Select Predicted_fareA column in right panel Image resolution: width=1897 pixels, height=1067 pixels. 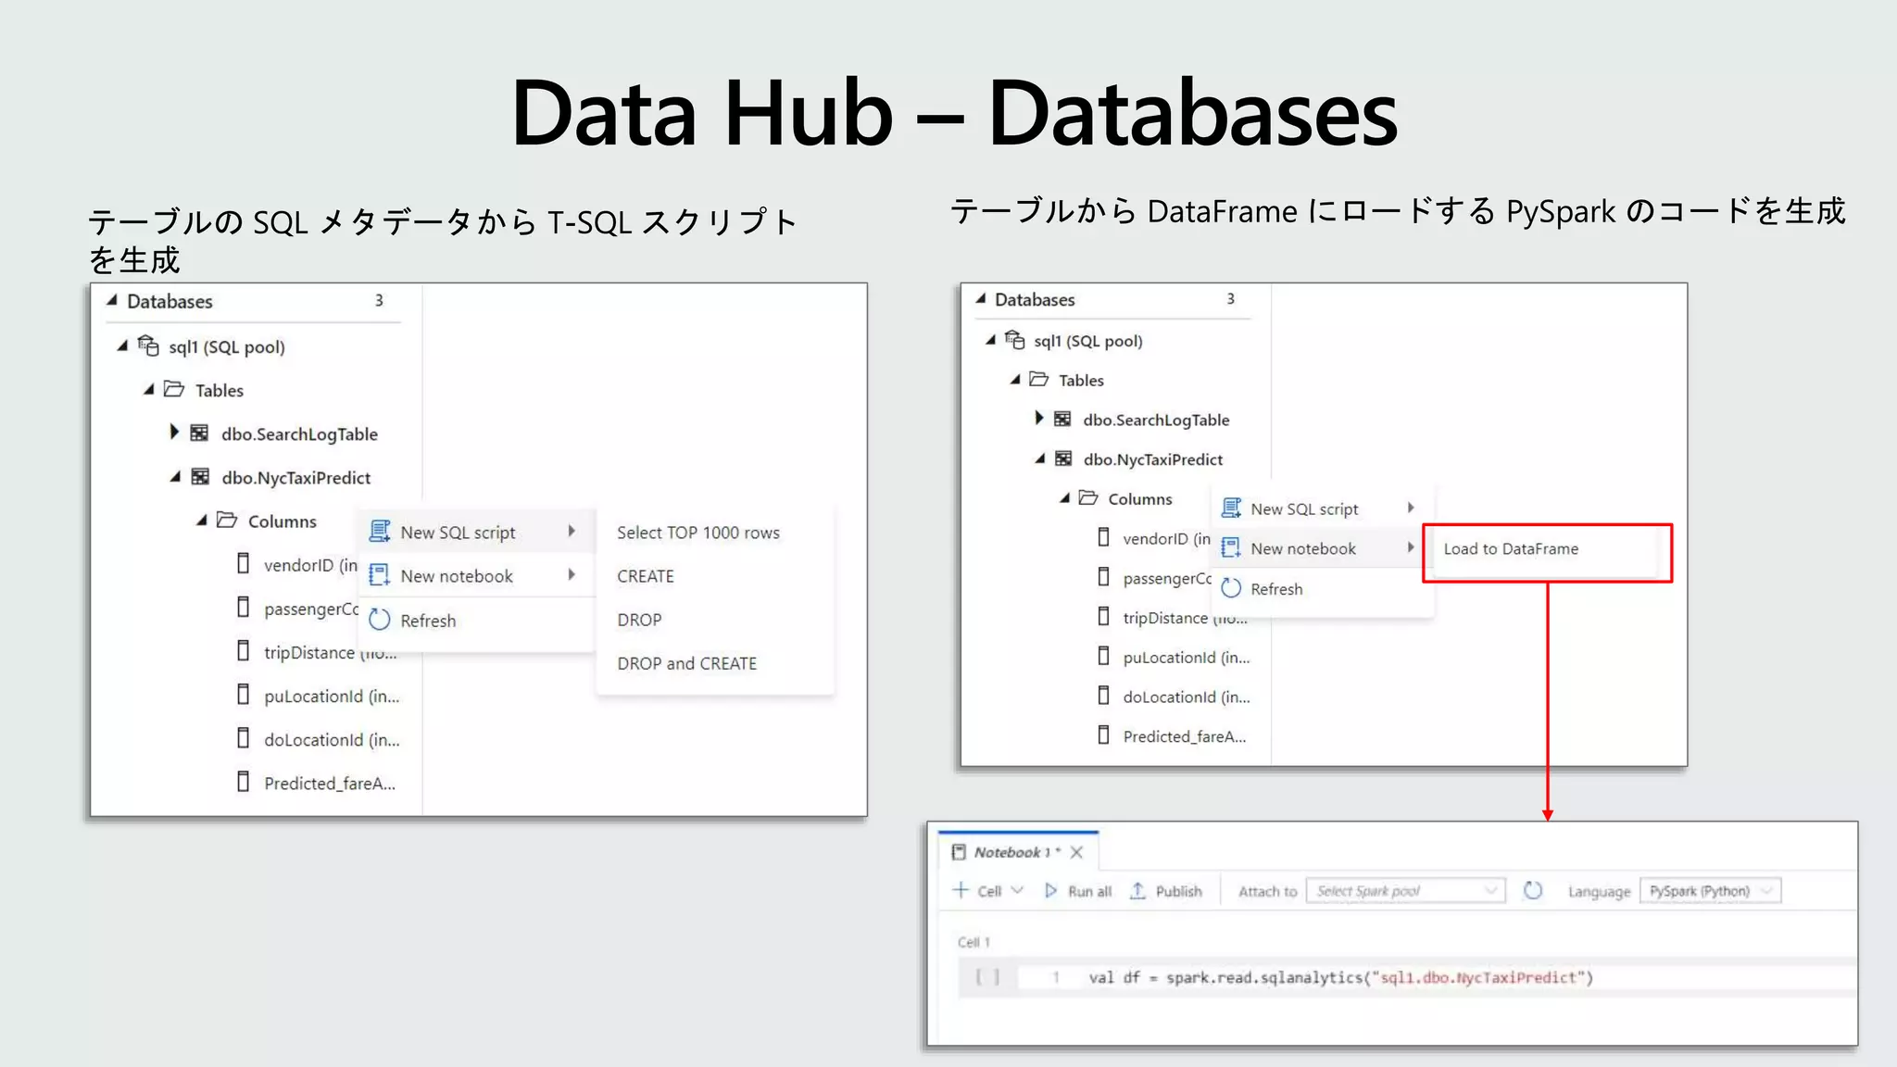pos(1185,736)
